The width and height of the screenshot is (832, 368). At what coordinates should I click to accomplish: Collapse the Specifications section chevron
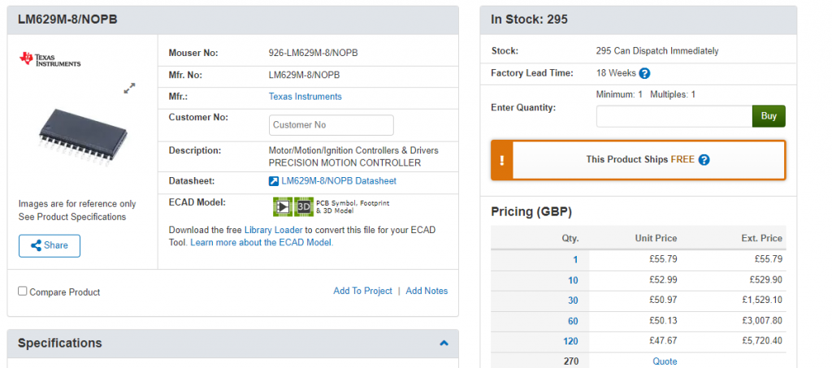point(444,343)
